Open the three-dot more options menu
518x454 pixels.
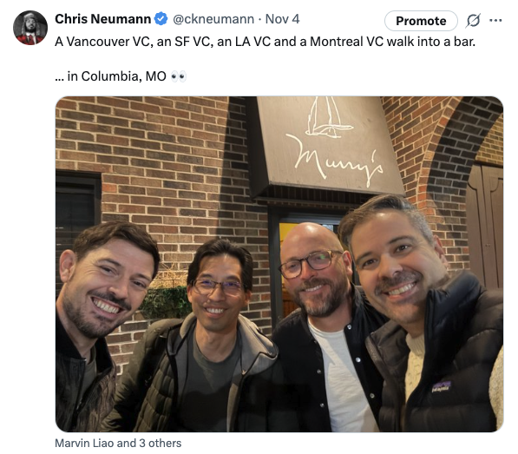tap(495, 21)
